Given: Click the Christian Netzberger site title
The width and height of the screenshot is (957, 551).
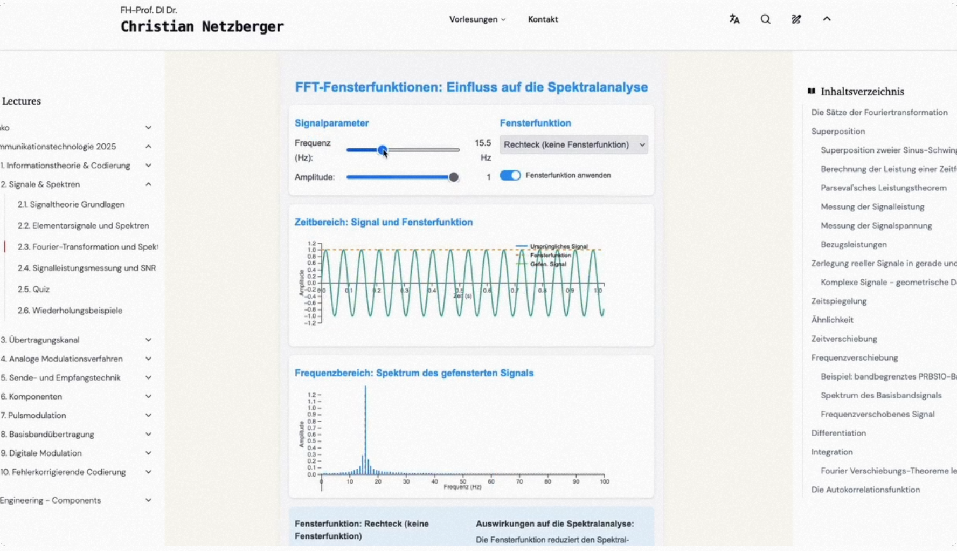Looking at the screenshot, I should coord(202,26).
